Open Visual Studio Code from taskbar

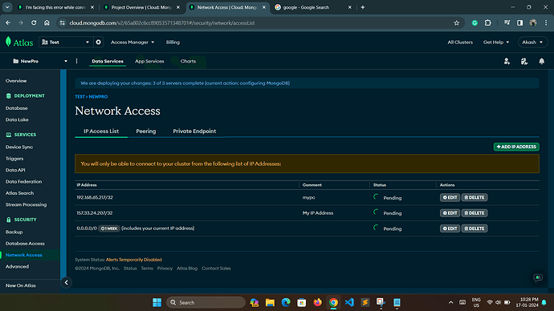[349, 302]
